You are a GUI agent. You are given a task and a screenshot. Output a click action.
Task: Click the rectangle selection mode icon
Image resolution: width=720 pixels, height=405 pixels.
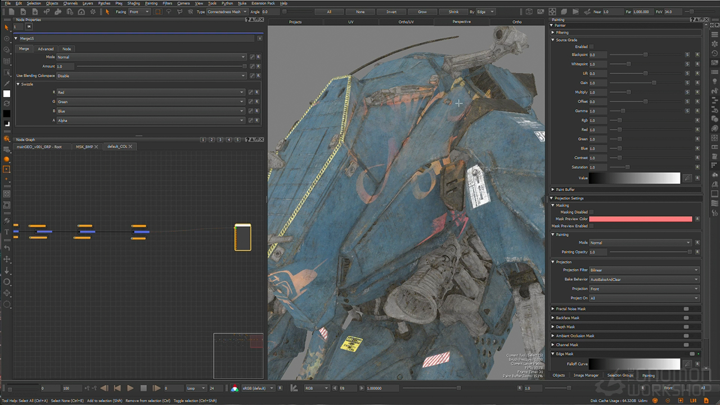coord(158,12)
